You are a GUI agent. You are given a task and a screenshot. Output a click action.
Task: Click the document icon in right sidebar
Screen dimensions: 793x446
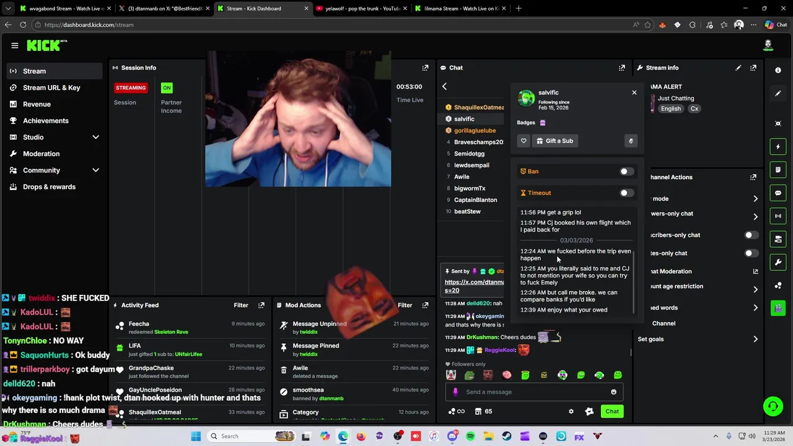point(778,170)
